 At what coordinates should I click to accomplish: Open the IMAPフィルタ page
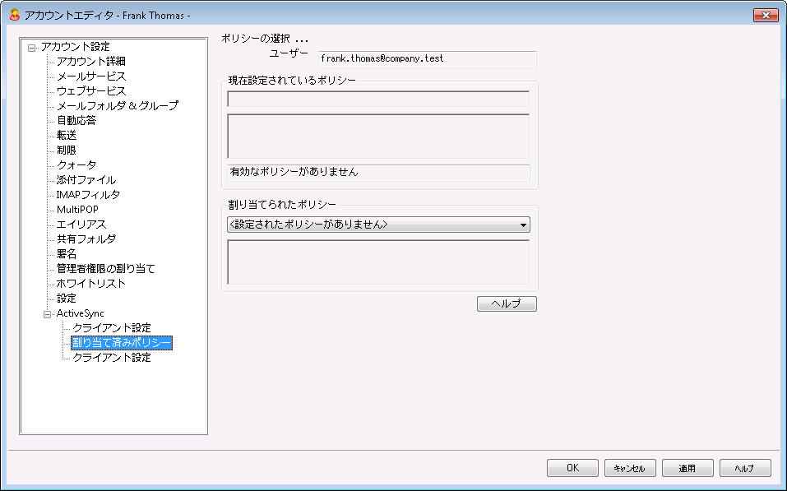click(88, 195)
